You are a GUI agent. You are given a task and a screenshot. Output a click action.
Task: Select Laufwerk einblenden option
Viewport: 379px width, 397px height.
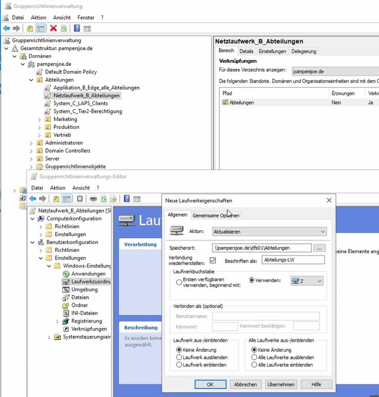(179, 364)
